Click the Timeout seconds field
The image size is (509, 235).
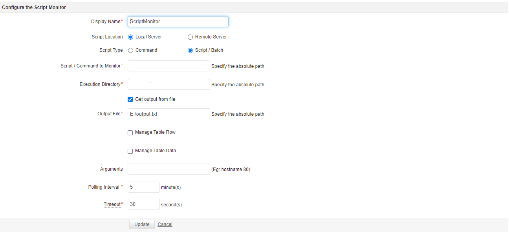(144, 204)
